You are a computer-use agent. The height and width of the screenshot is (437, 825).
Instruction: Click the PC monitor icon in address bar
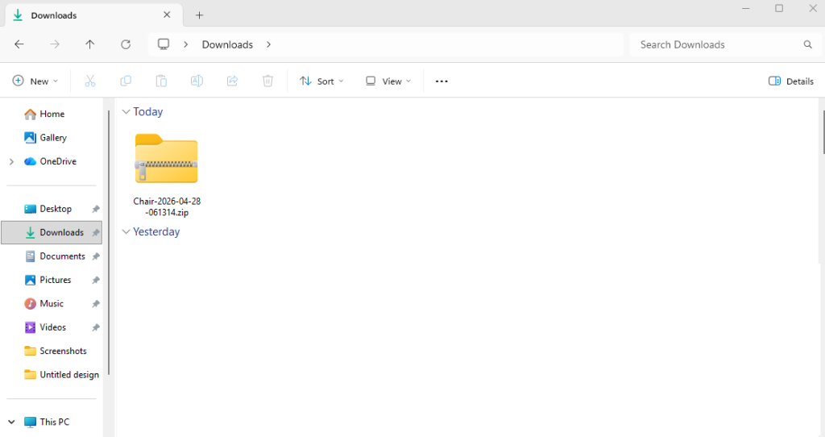[x=164, y=44]
